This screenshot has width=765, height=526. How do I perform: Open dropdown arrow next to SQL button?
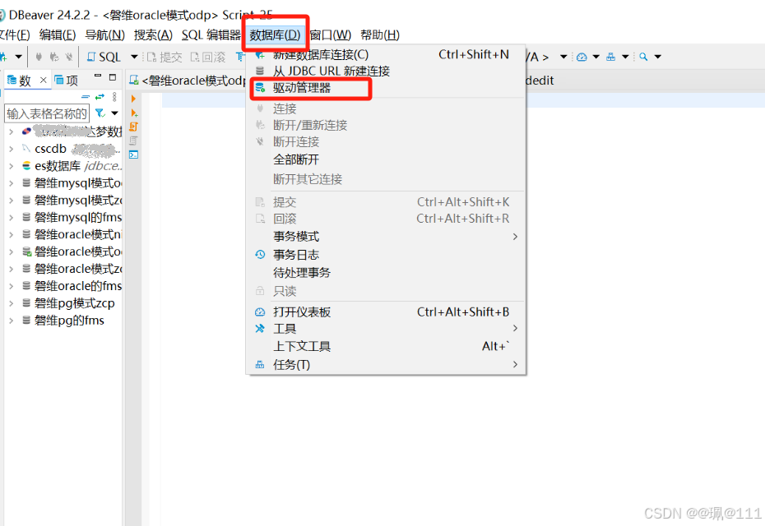click(134, 57)
